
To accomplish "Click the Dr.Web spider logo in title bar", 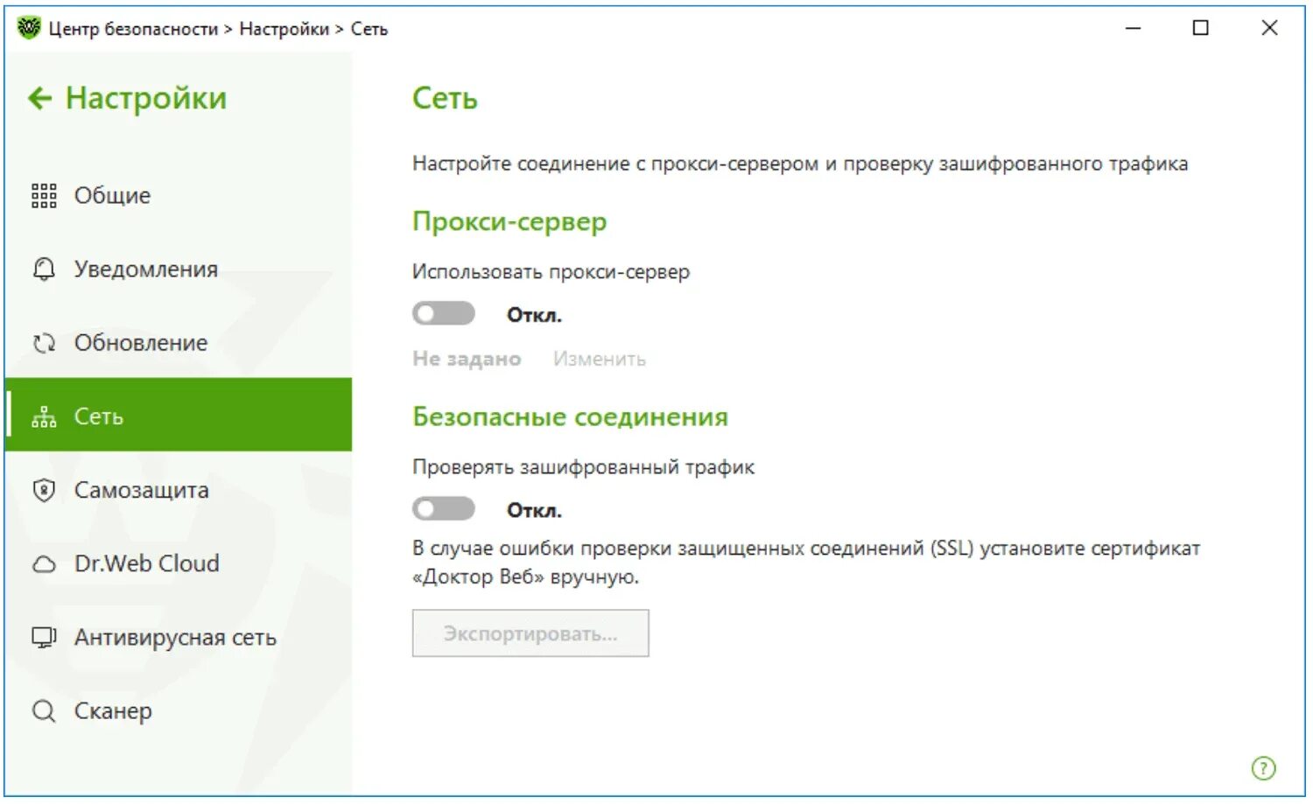I will point(29,28).
